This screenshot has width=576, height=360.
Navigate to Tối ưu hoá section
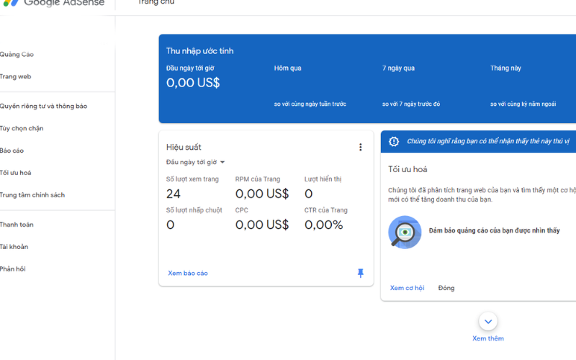click(x=16, y=174)
